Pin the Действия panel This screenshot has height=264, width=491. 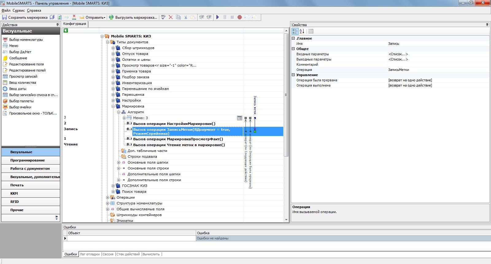coord(57,25)
